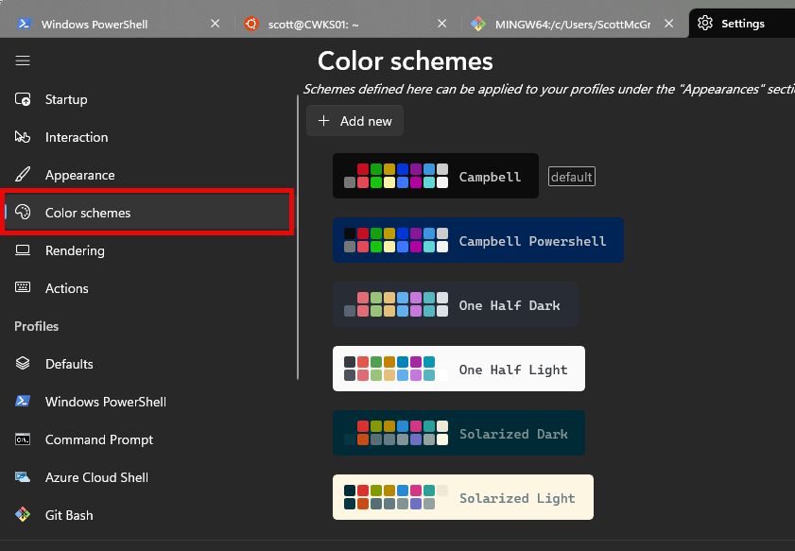Select the Solarized Dark scheme
The image size is (795, 551).
click(458, 433)
